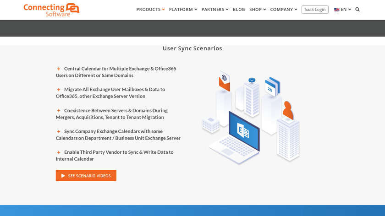The height and width of the screenshot is (216, 385).
Task: Open the search magnifier icon
Action: pos(357,9)
